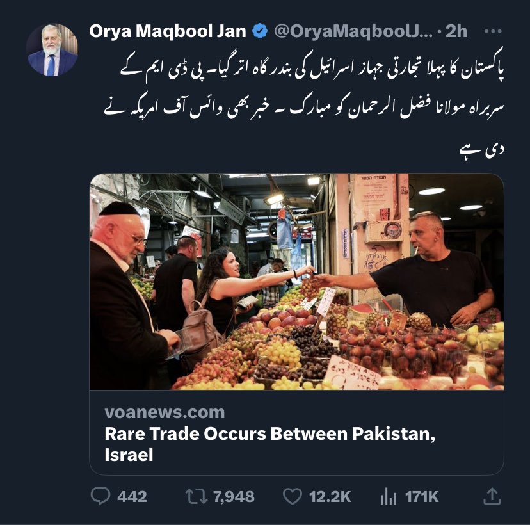This screenshot has width=530, height=525.
Task: Open 'Rare Trade Occurs Between Pakistan, Israel' headline
Action: pos(269,444)
